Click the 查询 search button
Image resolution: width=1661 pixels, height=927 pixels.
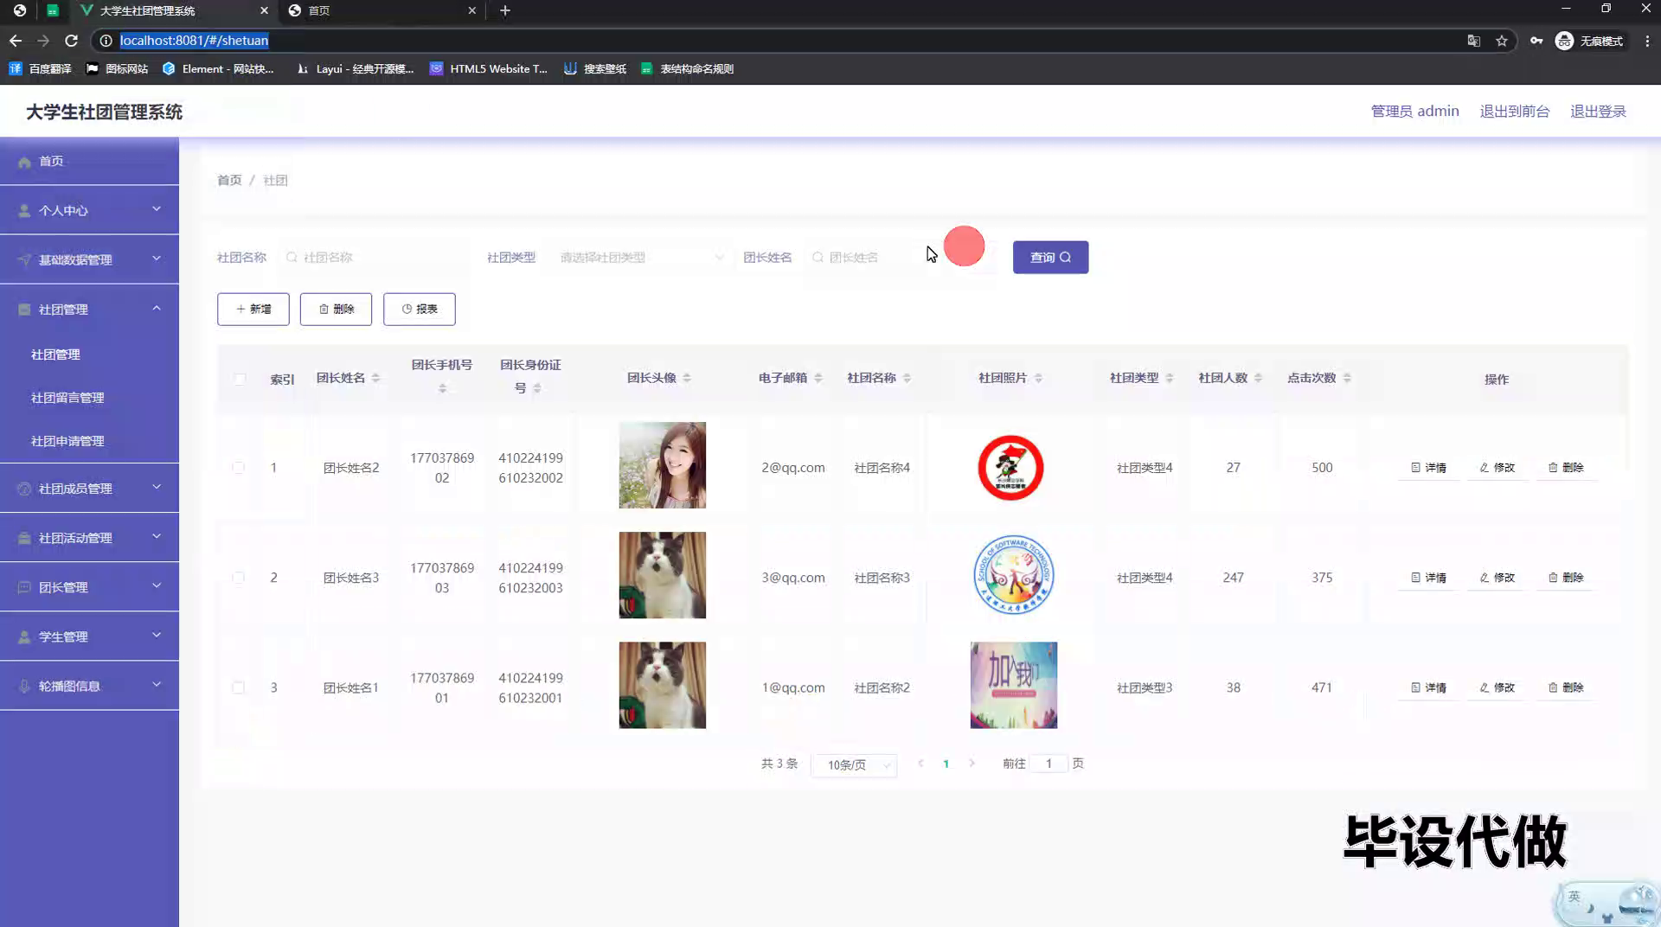pos(1050,257)
